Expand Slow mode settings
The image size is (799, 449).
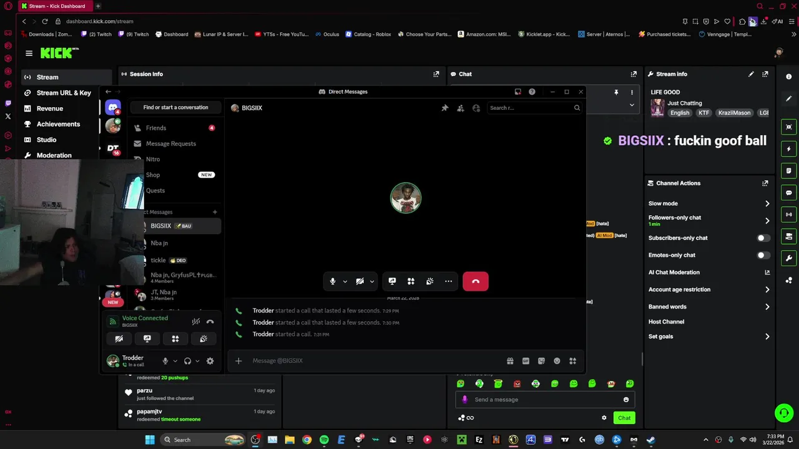(767, 203)
